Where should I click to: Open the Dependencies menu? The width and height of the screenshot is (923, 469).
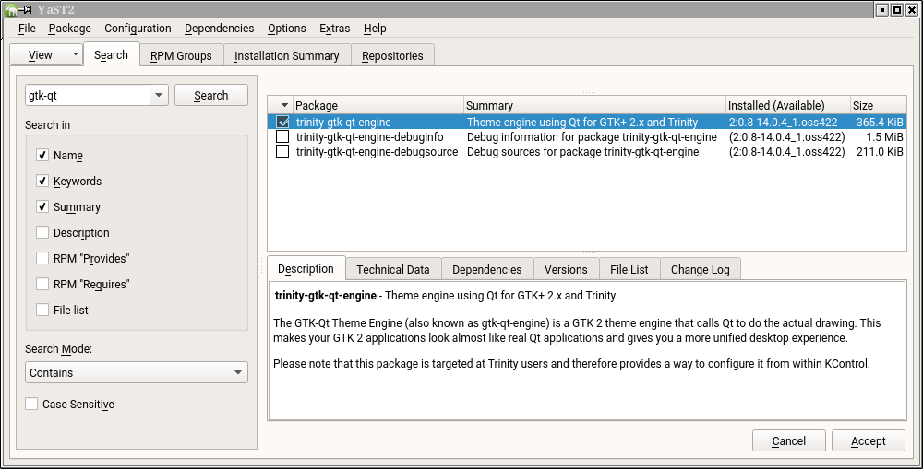tap(220, 29)
